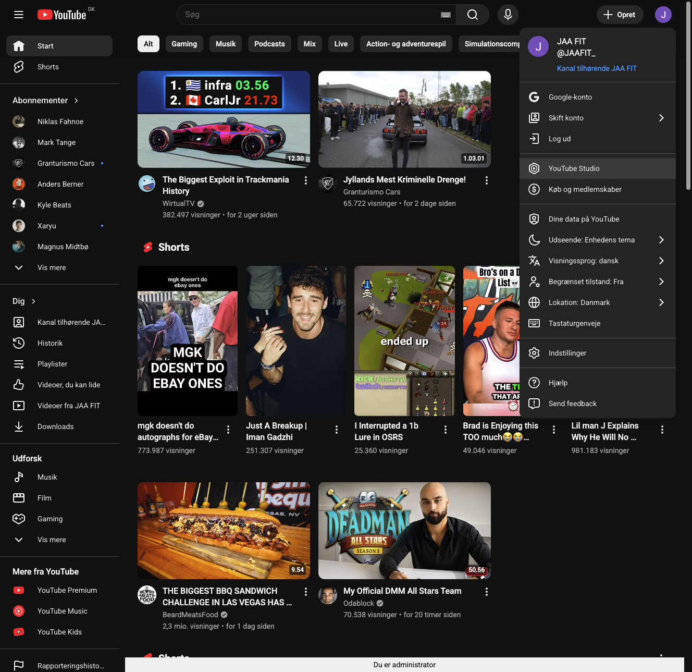Open Send feedback in the account menu
Image resolution: width=692 pixels, height=672 pixels.
point(598,404)
